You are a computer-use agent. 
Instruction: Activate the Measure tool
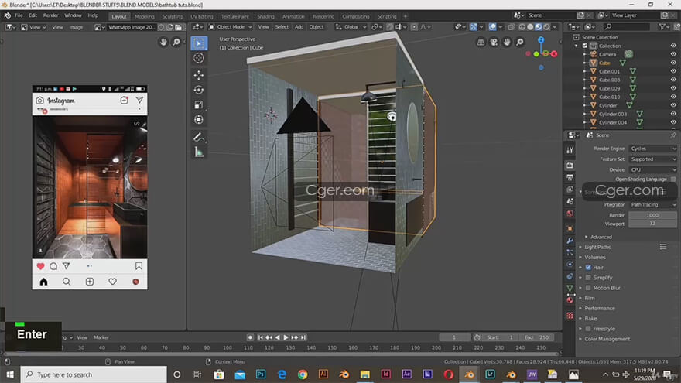point(199,152)
